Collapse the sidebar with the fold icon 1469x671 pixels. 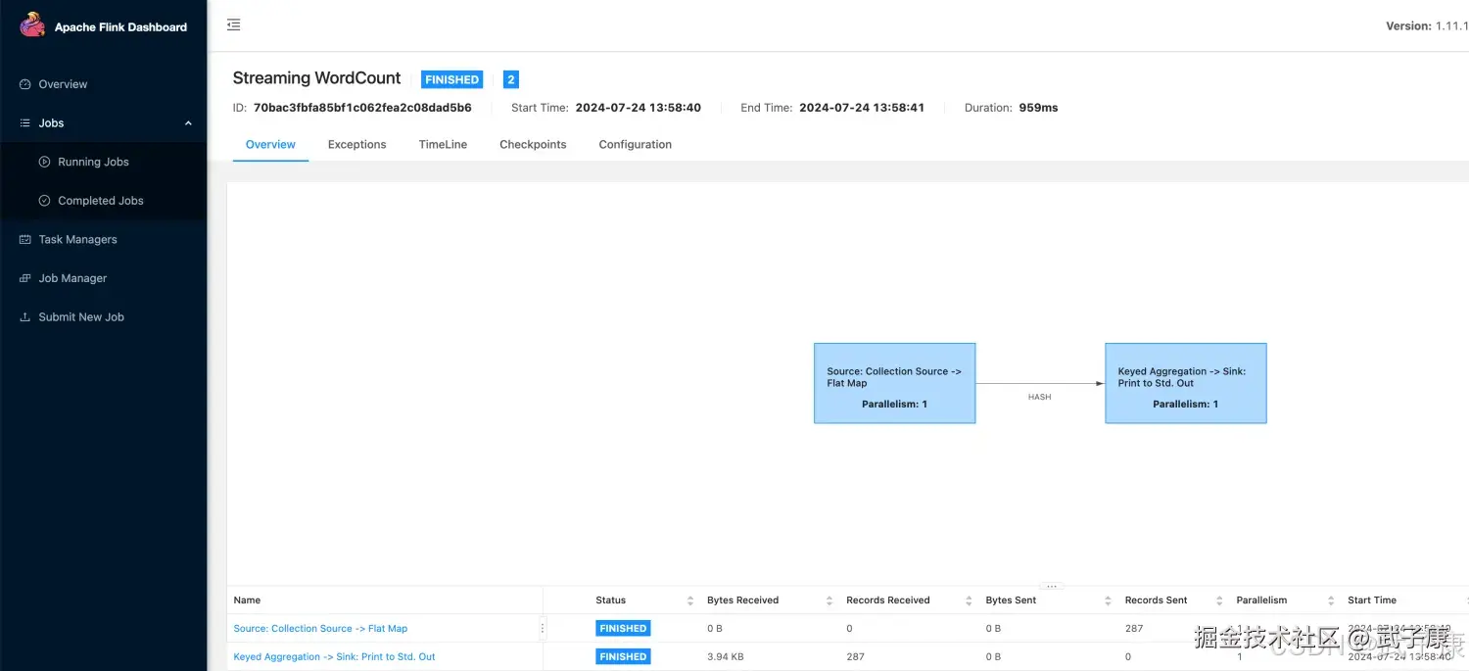(x=233, y=24)
